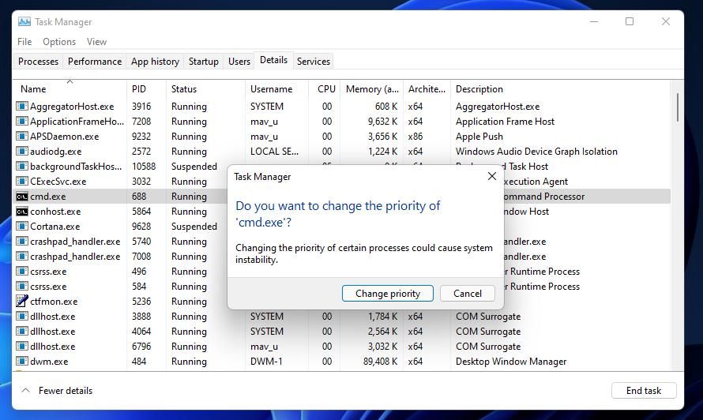Click the End task button
The height and width of the screenshot is (420, 703).
coord(643,391)
